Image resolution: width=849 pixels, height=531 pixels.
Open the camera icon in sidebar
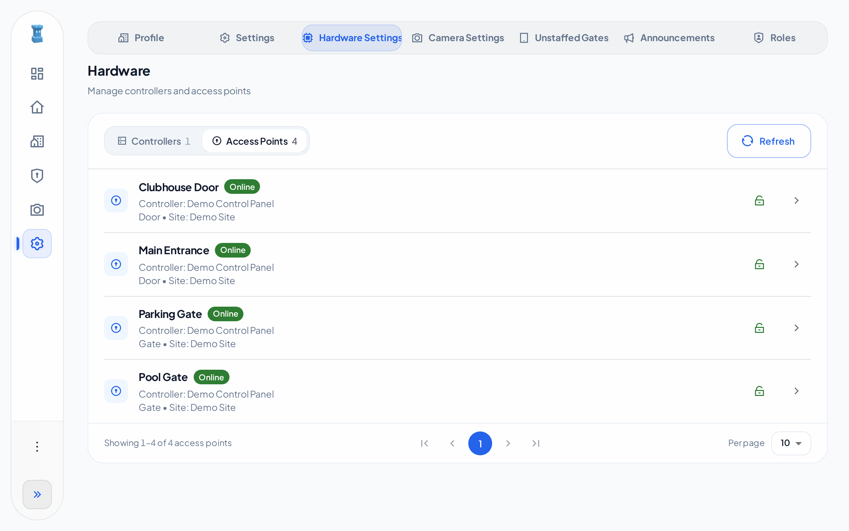37,210
